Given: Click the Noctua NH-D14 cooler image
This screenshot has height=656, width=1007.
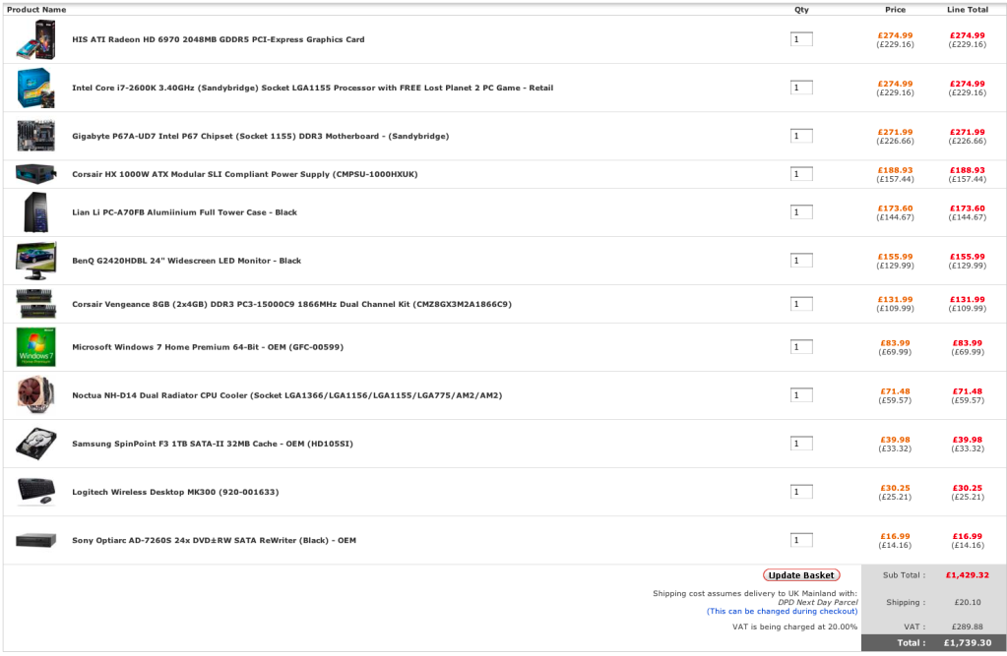Looking at the screenshot, I should point(35,395).
